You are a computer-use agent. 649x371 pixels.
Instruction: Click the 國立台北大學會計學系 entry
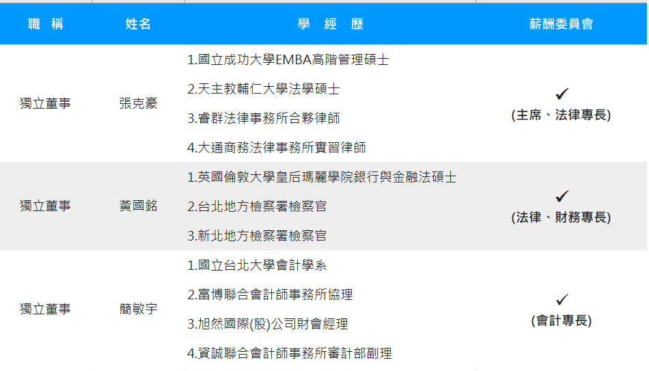click(x=257, y=265)
